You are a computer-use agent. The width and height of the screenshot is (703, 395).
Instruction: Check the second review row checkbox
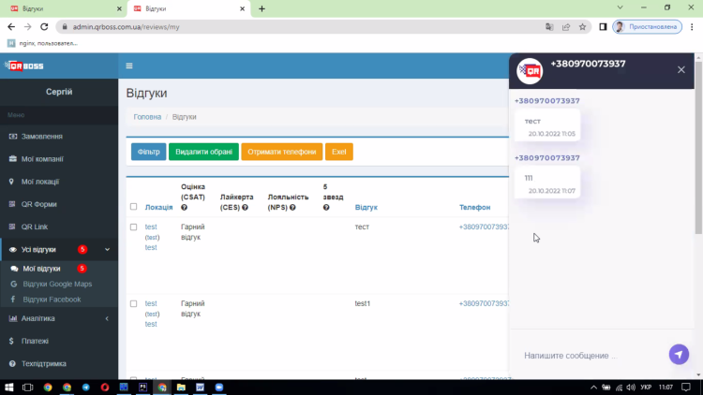[134, 304]
